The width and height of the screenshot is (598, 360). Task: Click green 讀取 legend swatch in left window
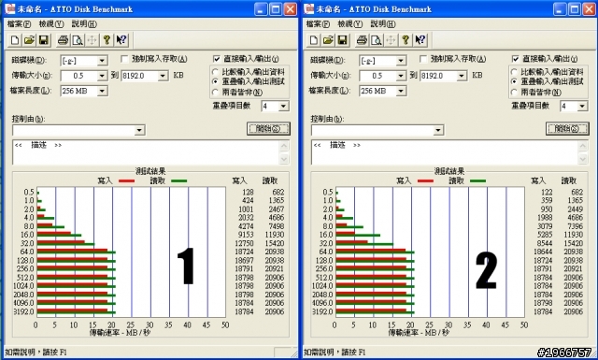(178, 180)
